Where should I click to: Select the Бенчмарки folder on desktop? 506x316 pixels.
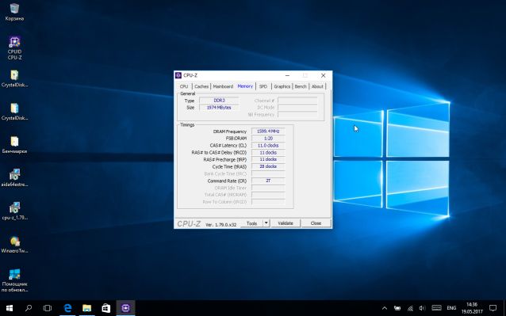tap(14, 145)
